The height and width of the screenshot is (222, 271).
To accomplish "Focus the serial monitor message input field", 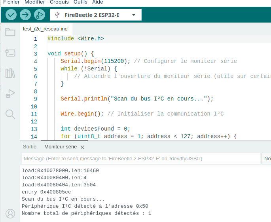I will [x=141, y=159].
